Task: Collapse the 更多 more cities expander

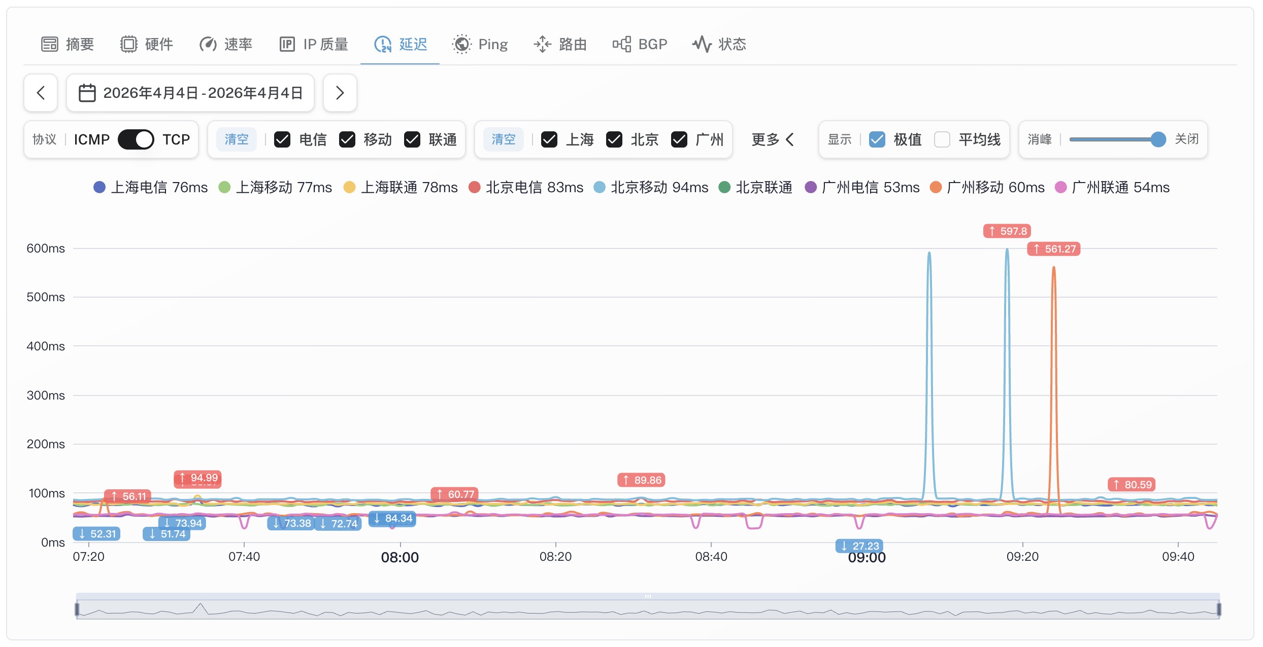Action: click(x=773, y=139)
